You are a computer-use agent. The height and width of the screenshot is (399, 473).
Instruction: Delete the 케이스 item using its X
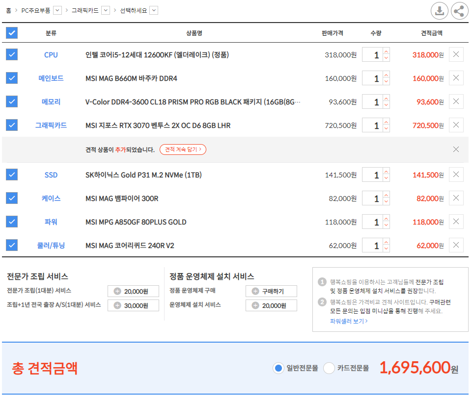pos(456,198)
